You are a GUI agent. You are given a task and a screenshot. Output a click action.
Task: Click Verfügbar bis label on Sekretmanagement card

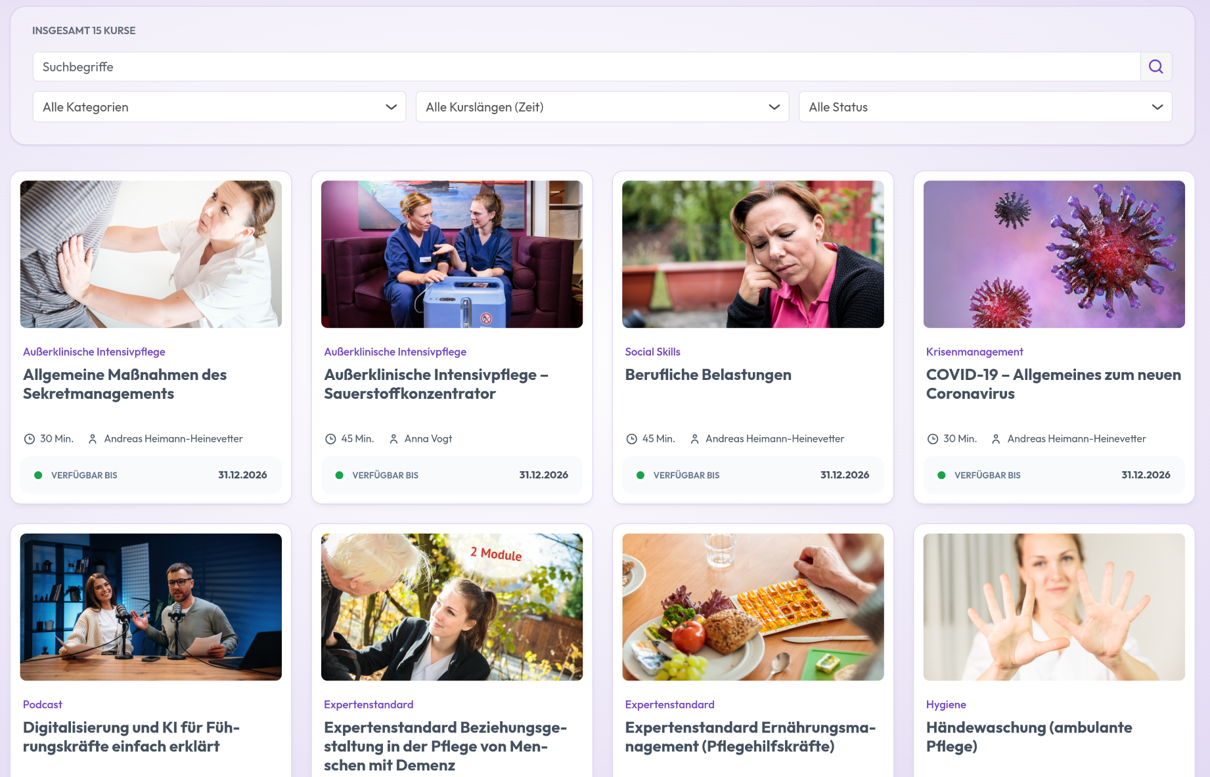pyautogui.click(x=84, y=475)
